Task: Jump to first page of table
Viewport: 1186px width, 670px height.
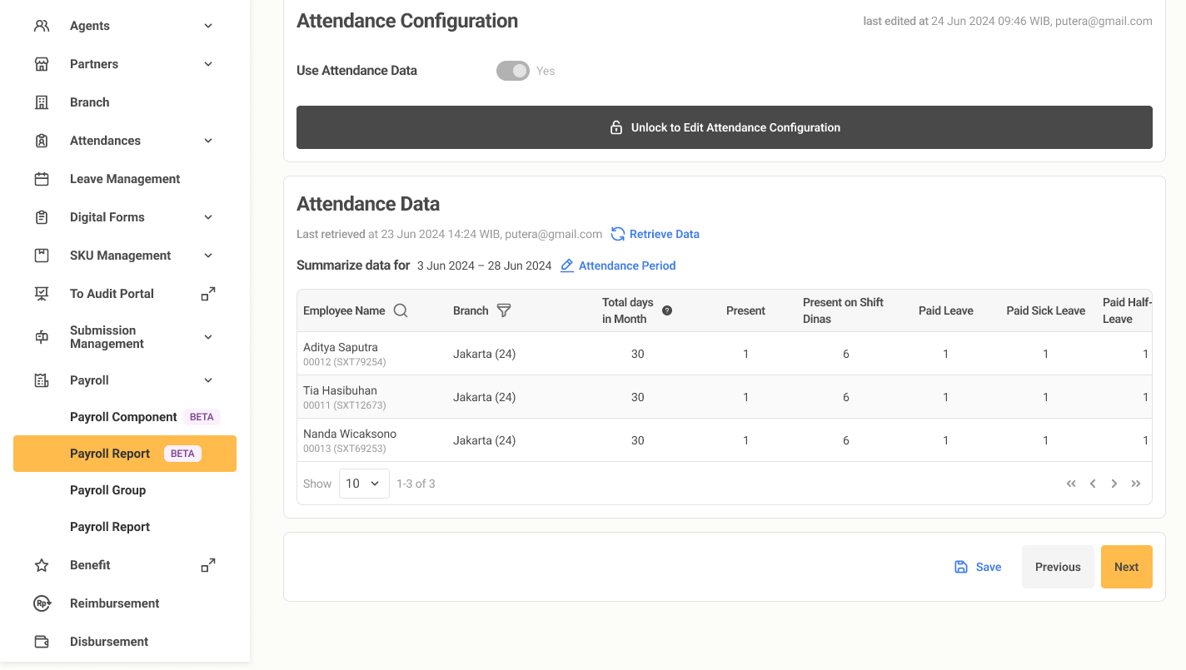Action: (1071, 484)
